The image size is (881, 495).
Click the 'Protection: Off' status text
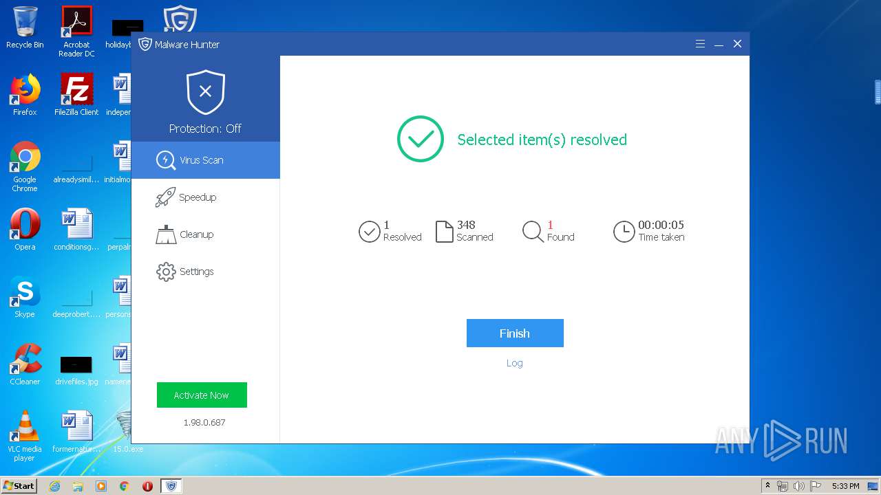click(205, 129)
